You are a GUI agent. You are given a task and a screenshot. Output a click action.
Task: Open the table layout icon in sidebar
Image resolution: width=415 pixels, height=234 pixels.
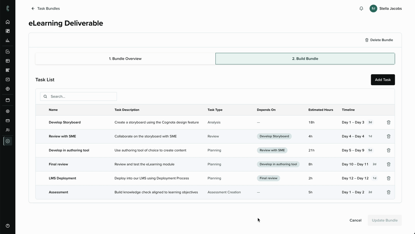[x=8, y=61]
